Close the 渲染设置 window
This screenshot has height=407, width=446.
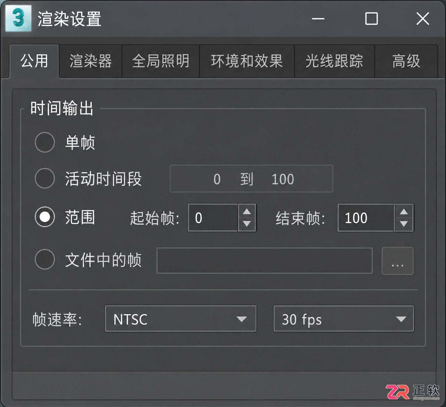click(x=423, y=19)
